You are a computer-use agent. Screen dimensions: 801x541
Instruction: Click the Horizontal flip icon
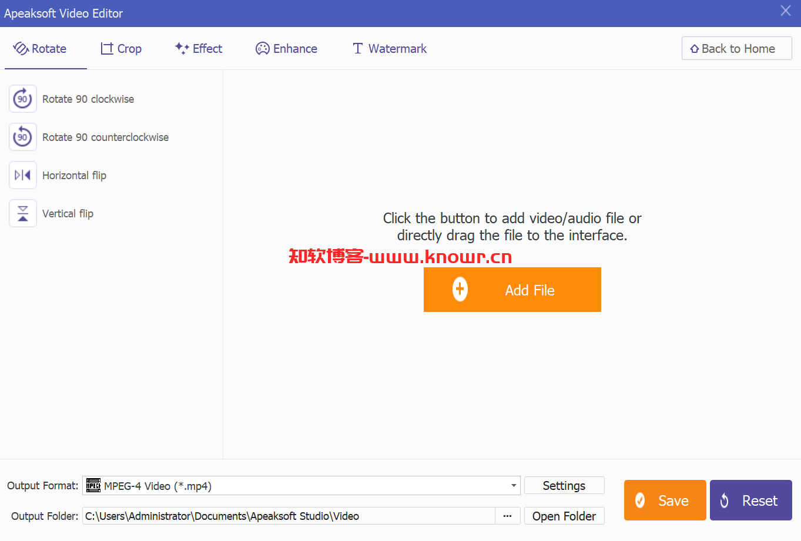[23, 175]
